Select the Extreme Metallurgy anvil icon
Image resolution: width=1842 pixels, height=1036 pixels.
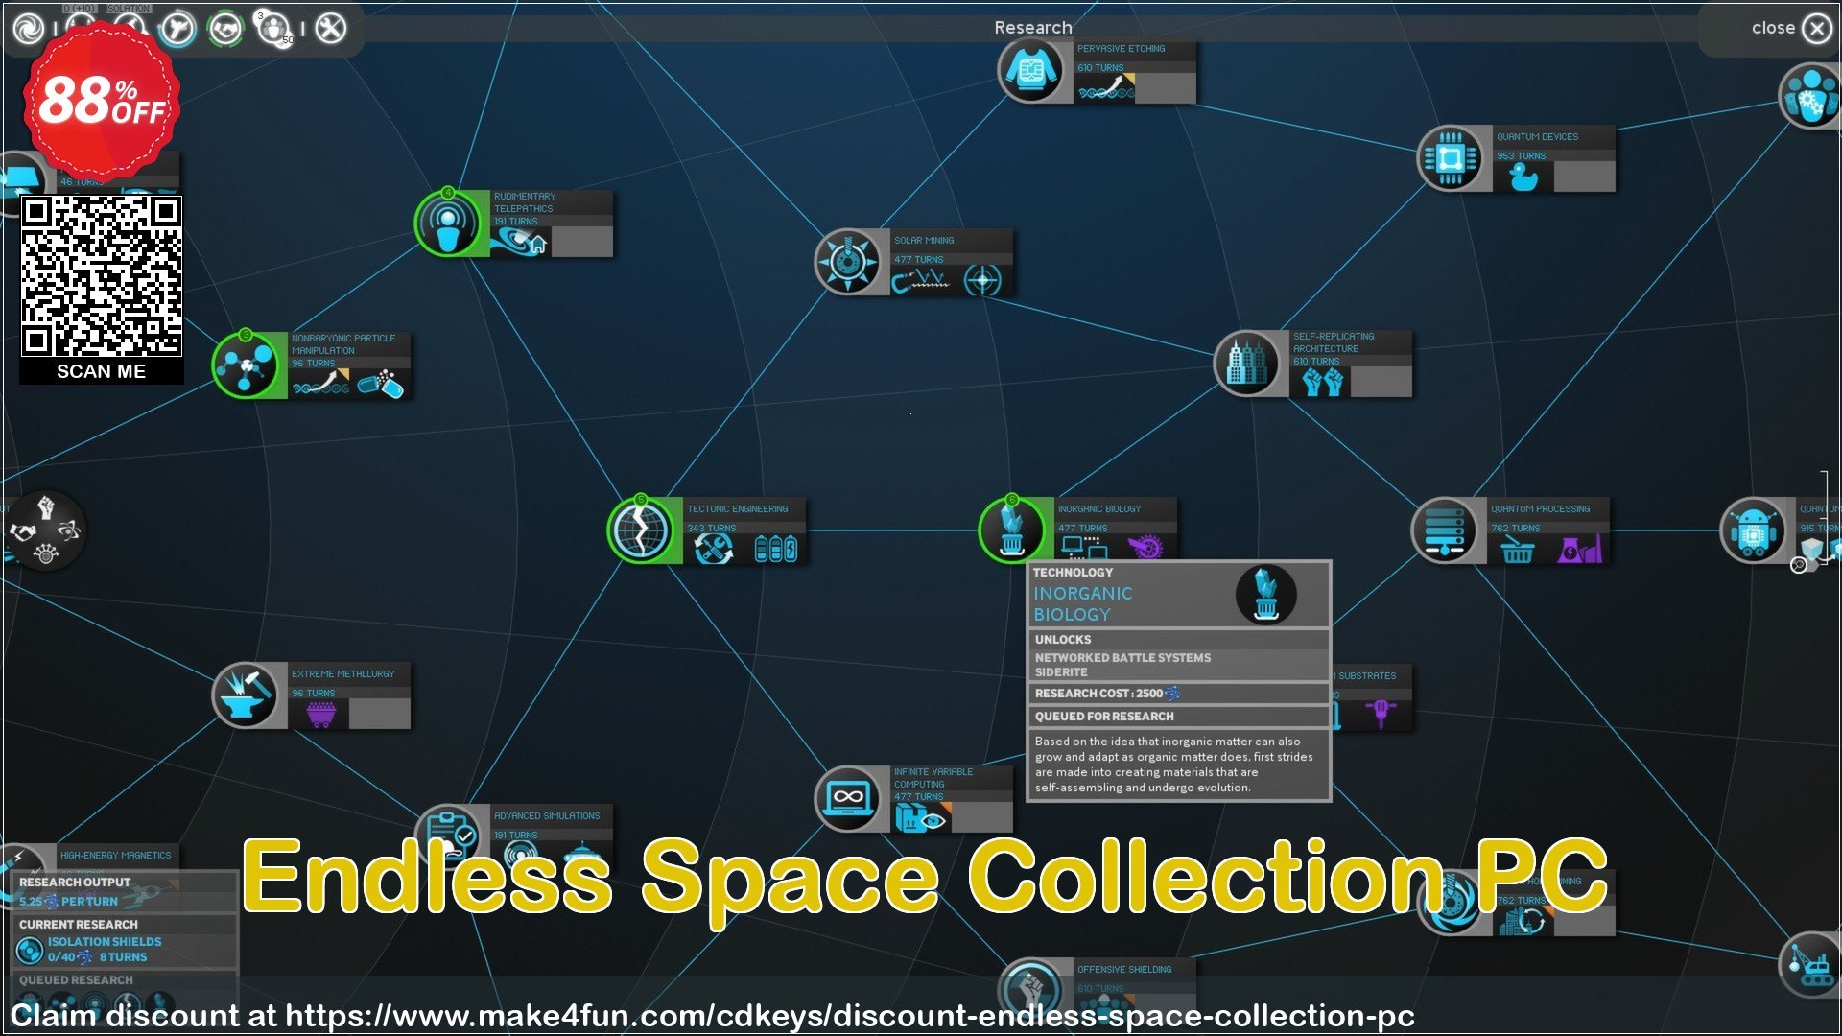pos(246,695)
